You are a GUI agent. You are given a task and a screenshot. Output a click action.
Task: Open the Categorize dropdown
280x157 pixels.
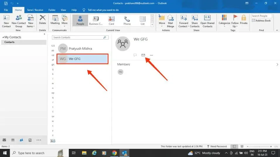click(x=224, y=21)
